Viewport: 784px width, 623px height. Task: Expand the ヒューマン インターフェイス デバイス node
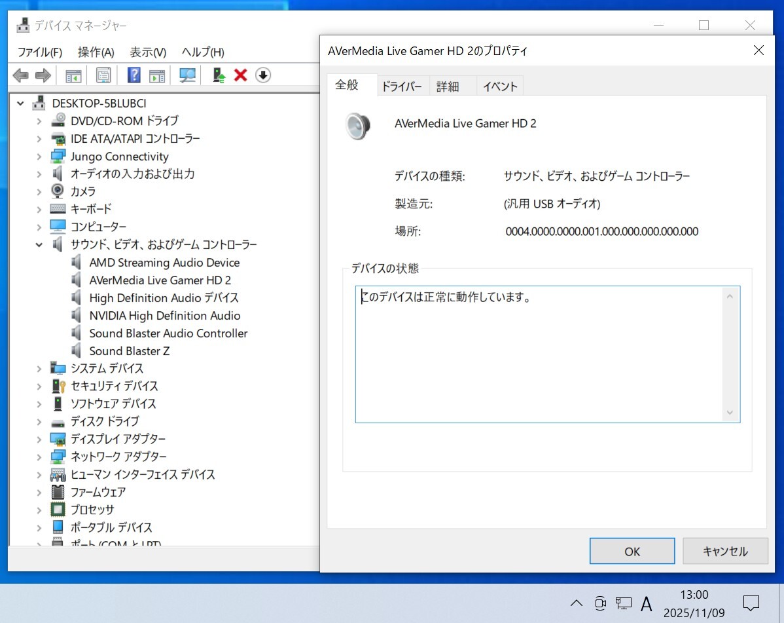click(39, 474)
